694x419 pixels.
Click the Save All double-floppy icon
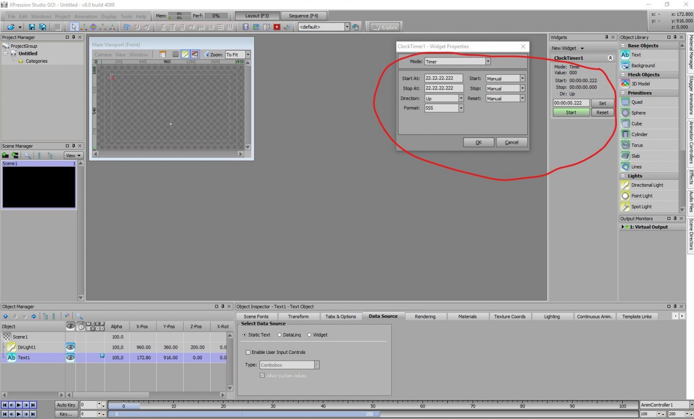point(42,27)
